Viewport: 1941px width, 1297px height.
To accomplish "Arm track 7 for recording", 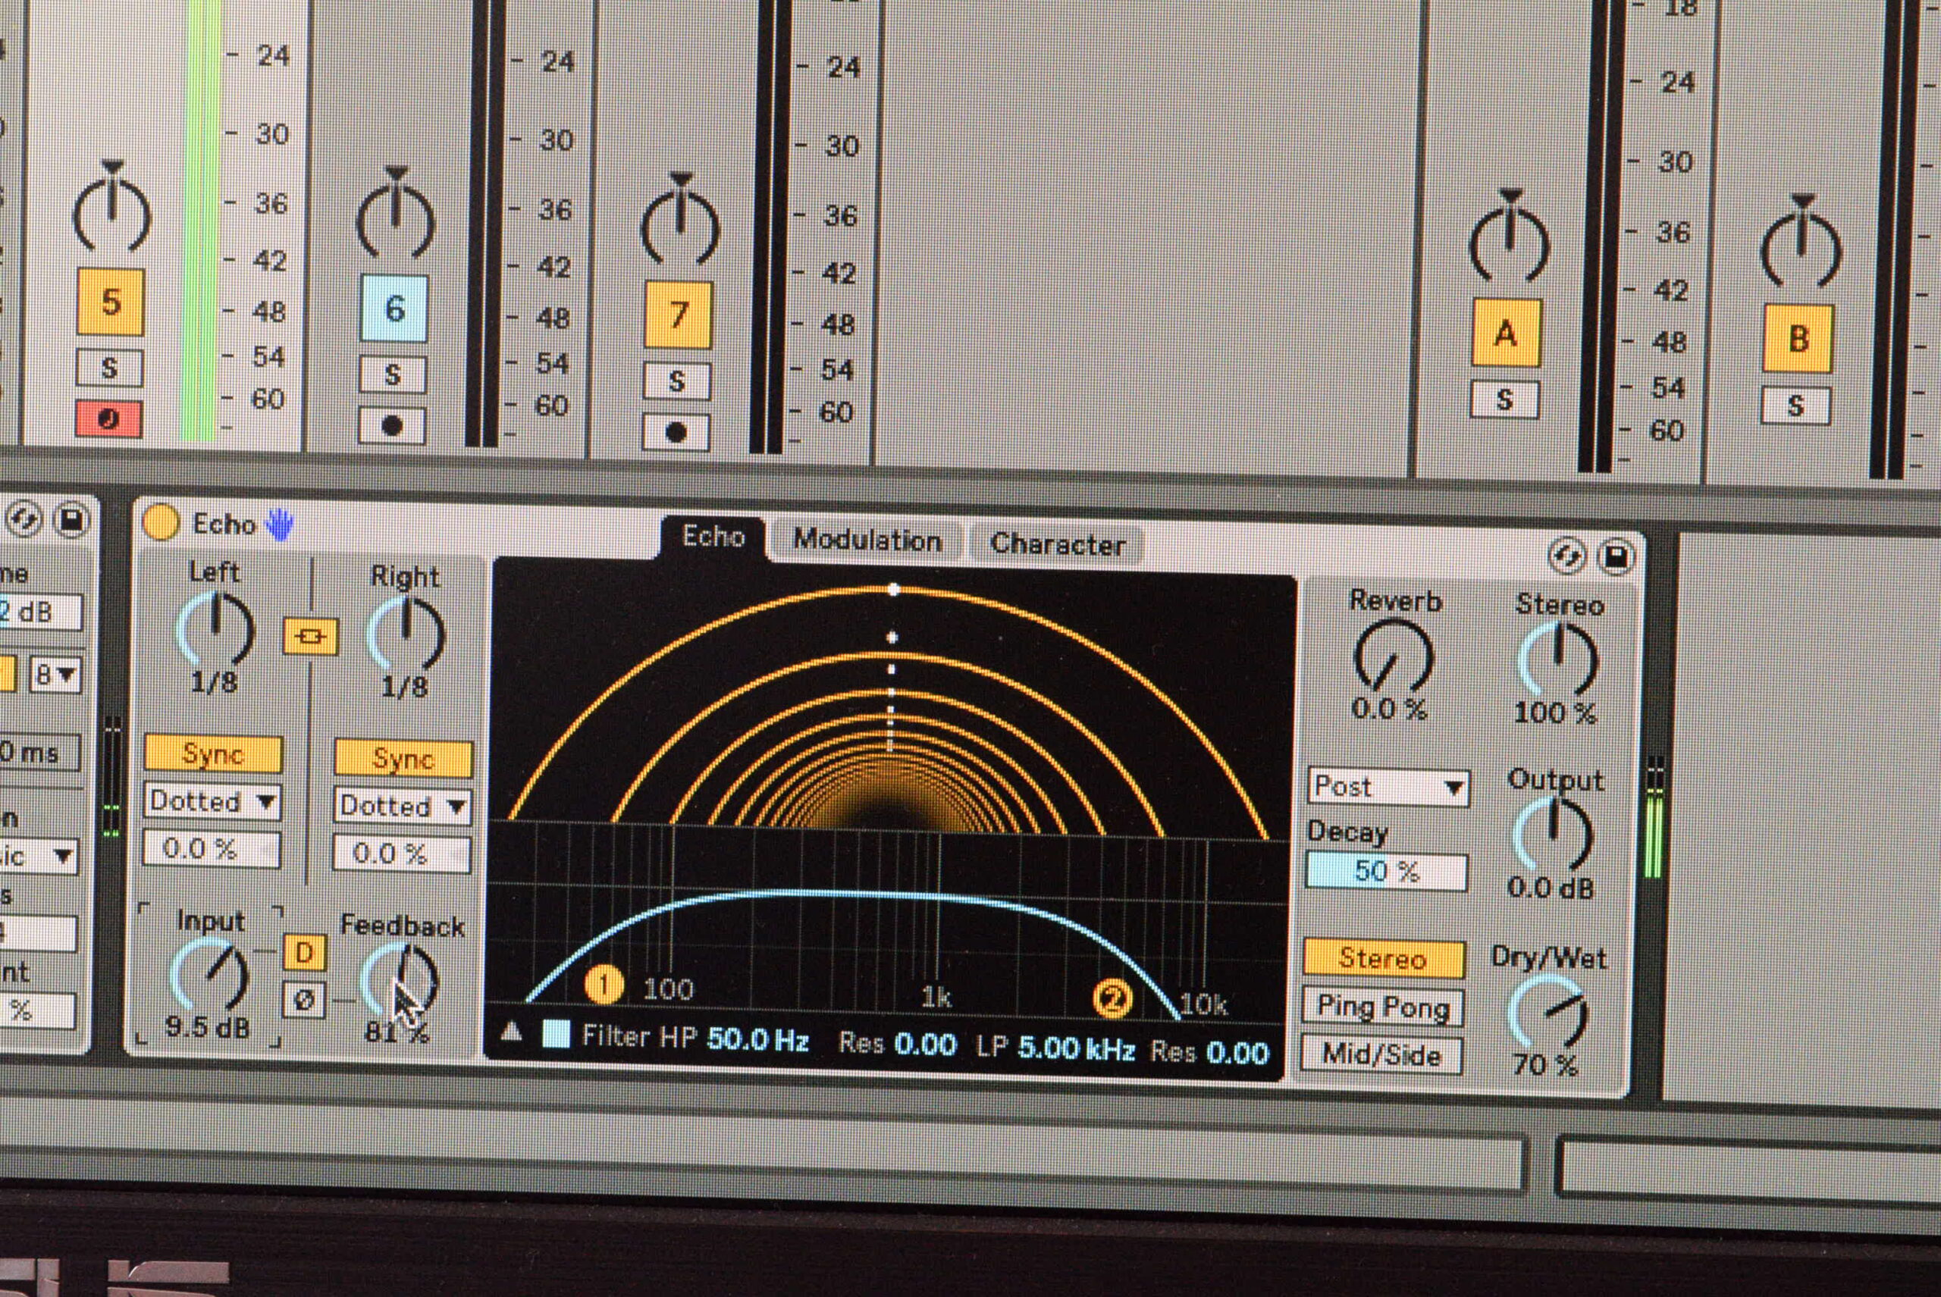I will click(x=676, y=432).
